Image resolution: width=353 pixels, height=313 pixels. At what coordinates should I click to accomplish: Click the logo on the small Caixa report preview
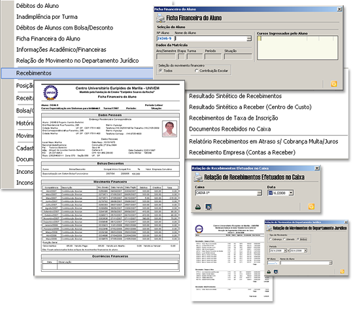pyautogui.click(x=199, y=229)
